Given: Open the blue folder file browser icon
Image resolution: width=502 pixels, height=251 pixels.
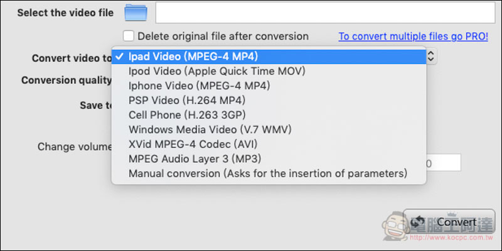Looking at the screenshot, I should (x=136, y=13).
